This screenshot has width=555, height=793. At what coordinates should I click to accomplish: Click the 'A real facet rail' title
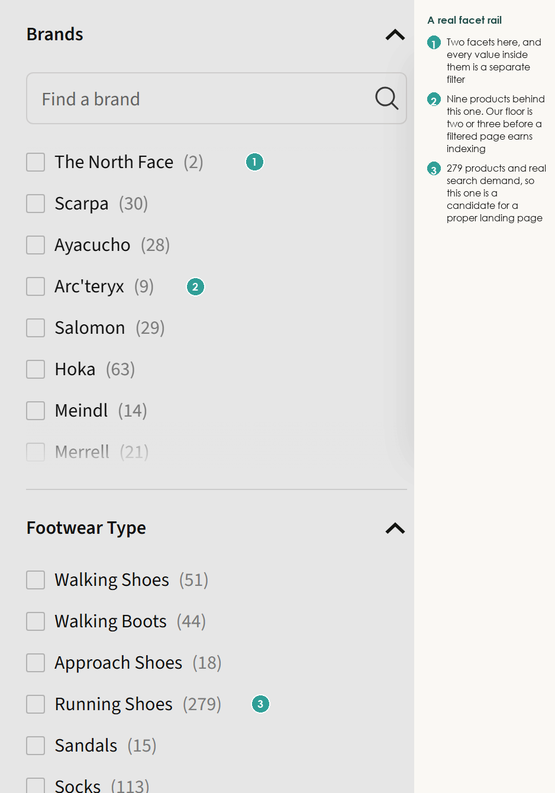[x=464, y=20]
